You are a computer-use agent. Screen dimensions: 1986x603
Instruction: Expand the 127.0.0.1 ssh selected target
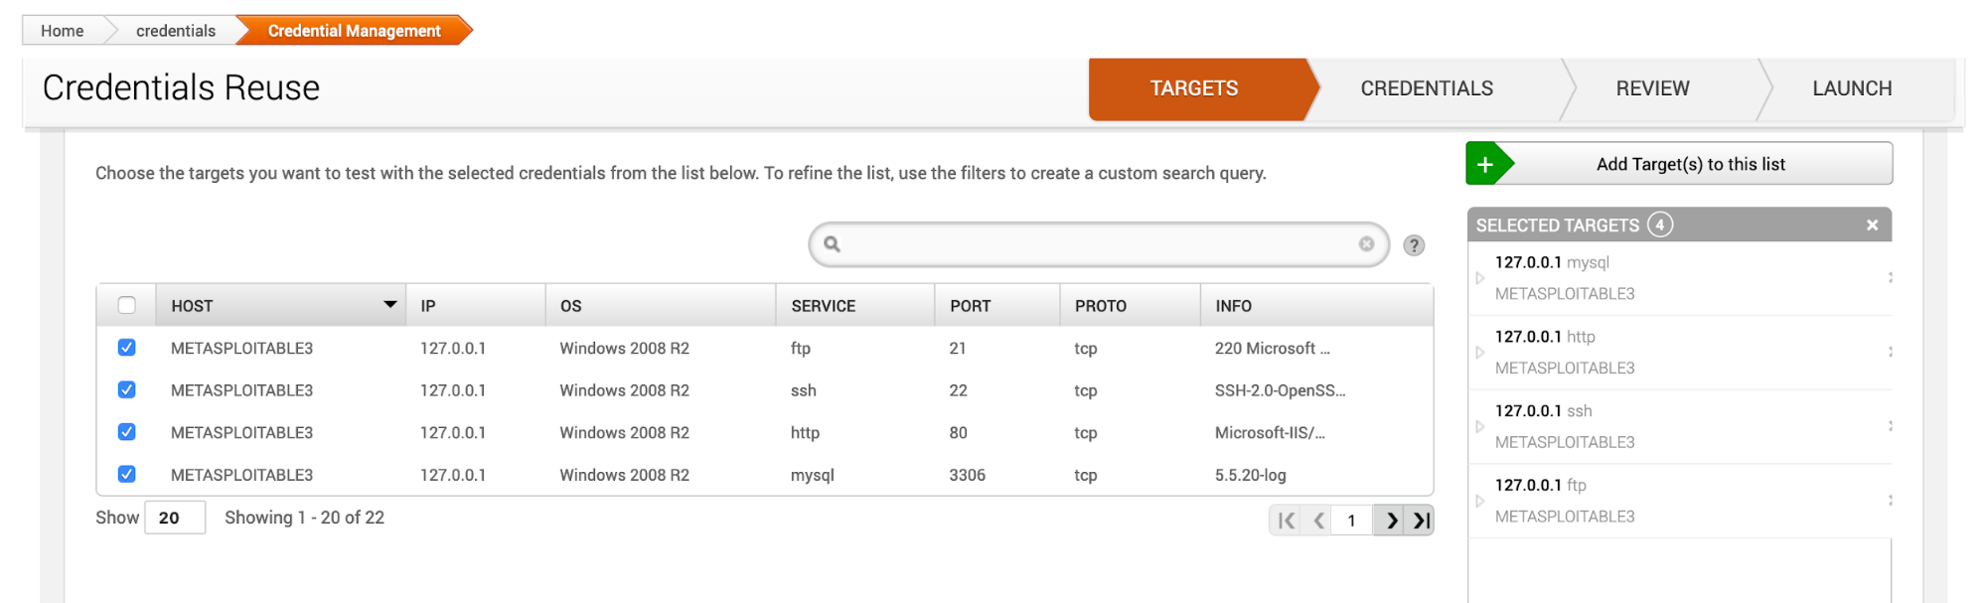click(1480, 426)
